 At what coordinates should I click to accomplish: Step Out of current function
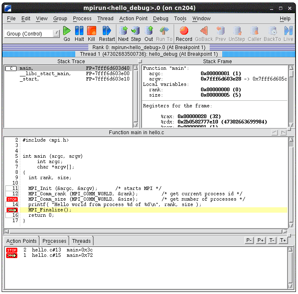click(x=149, y=33)
